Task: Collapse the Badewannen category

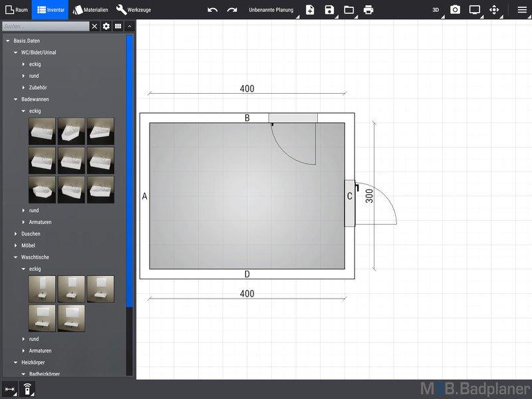Action: [15, 99]
